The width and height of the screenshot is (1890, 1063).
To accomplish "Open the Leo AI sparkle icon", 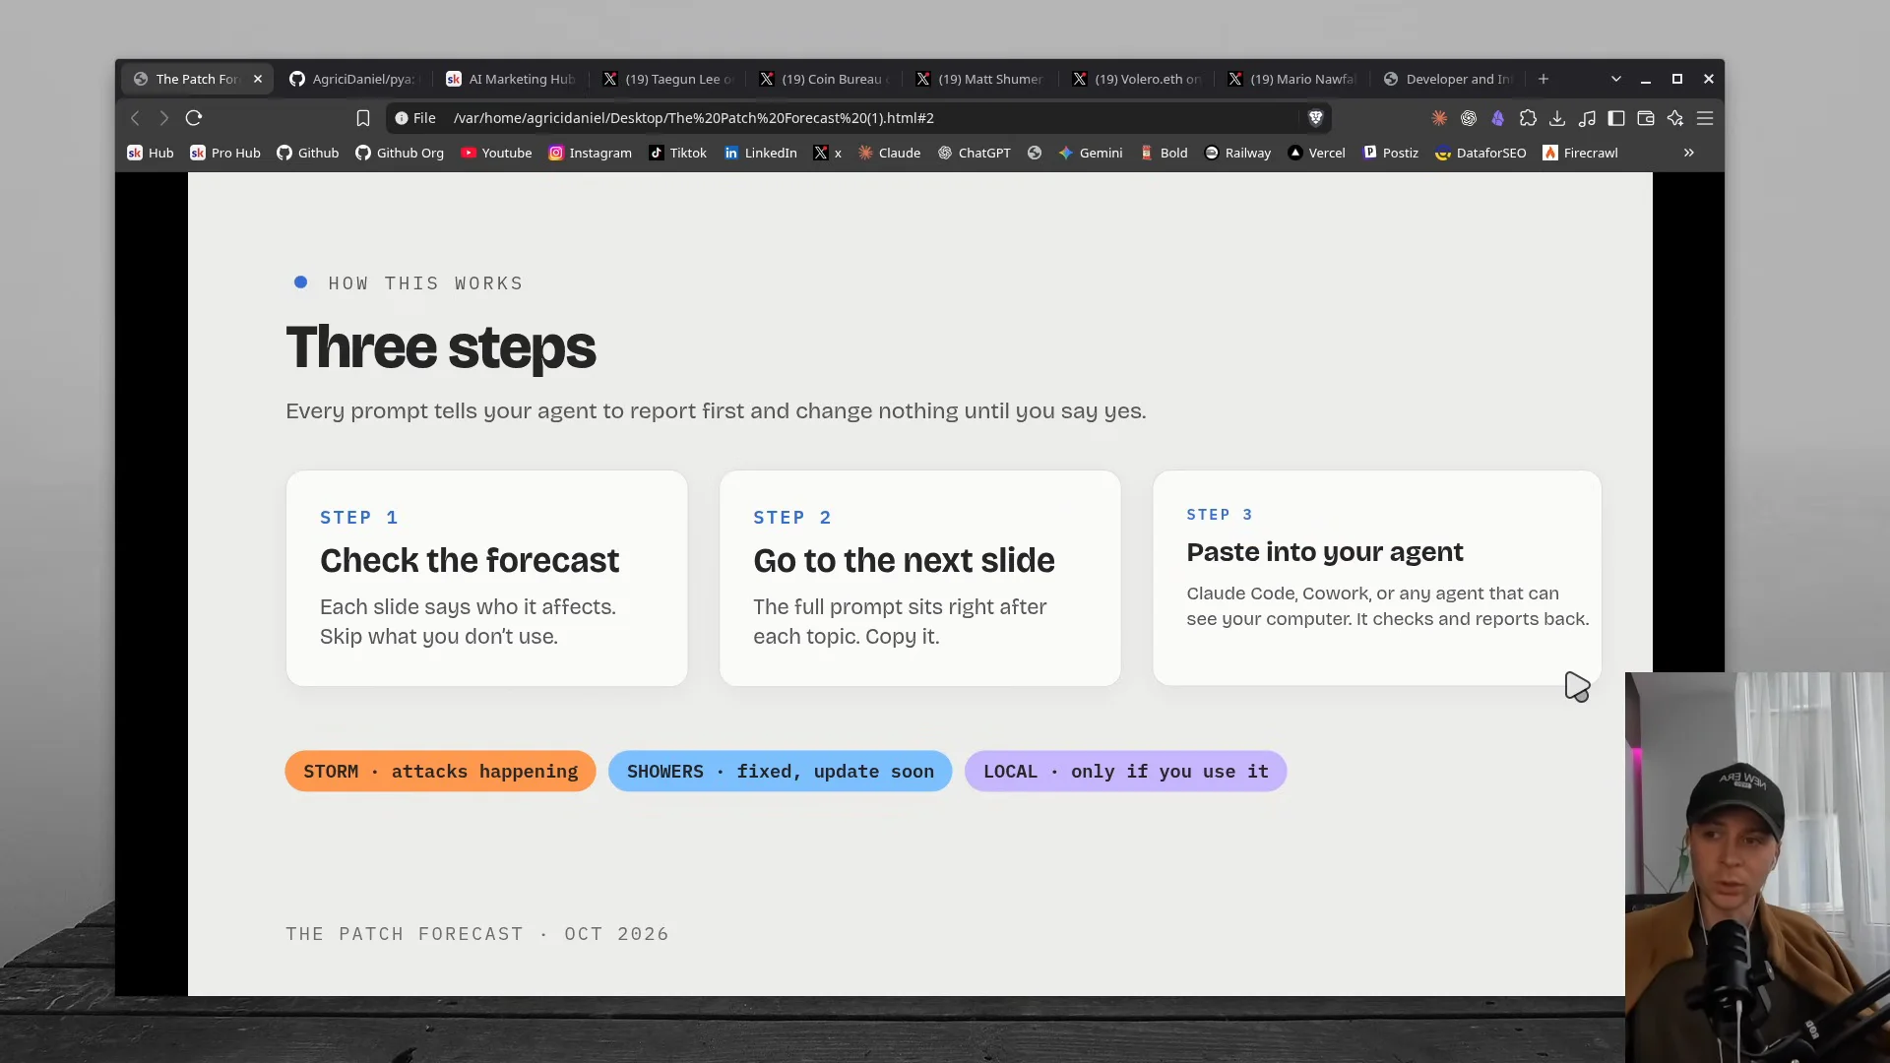I will pyautogui.click(x=1675, y=118).
